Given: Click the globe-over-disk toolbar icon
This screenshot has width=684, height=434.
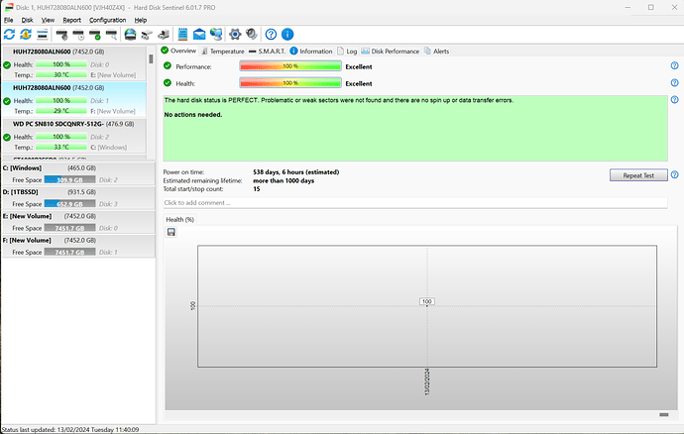Looking at the screenshot, I should point(130,34).
